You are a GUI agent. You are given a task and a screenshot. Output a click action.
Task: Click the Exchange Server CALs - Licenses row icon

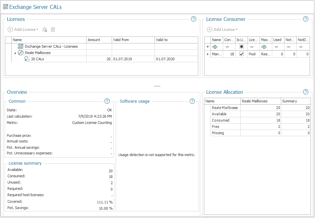pos(21,46)
